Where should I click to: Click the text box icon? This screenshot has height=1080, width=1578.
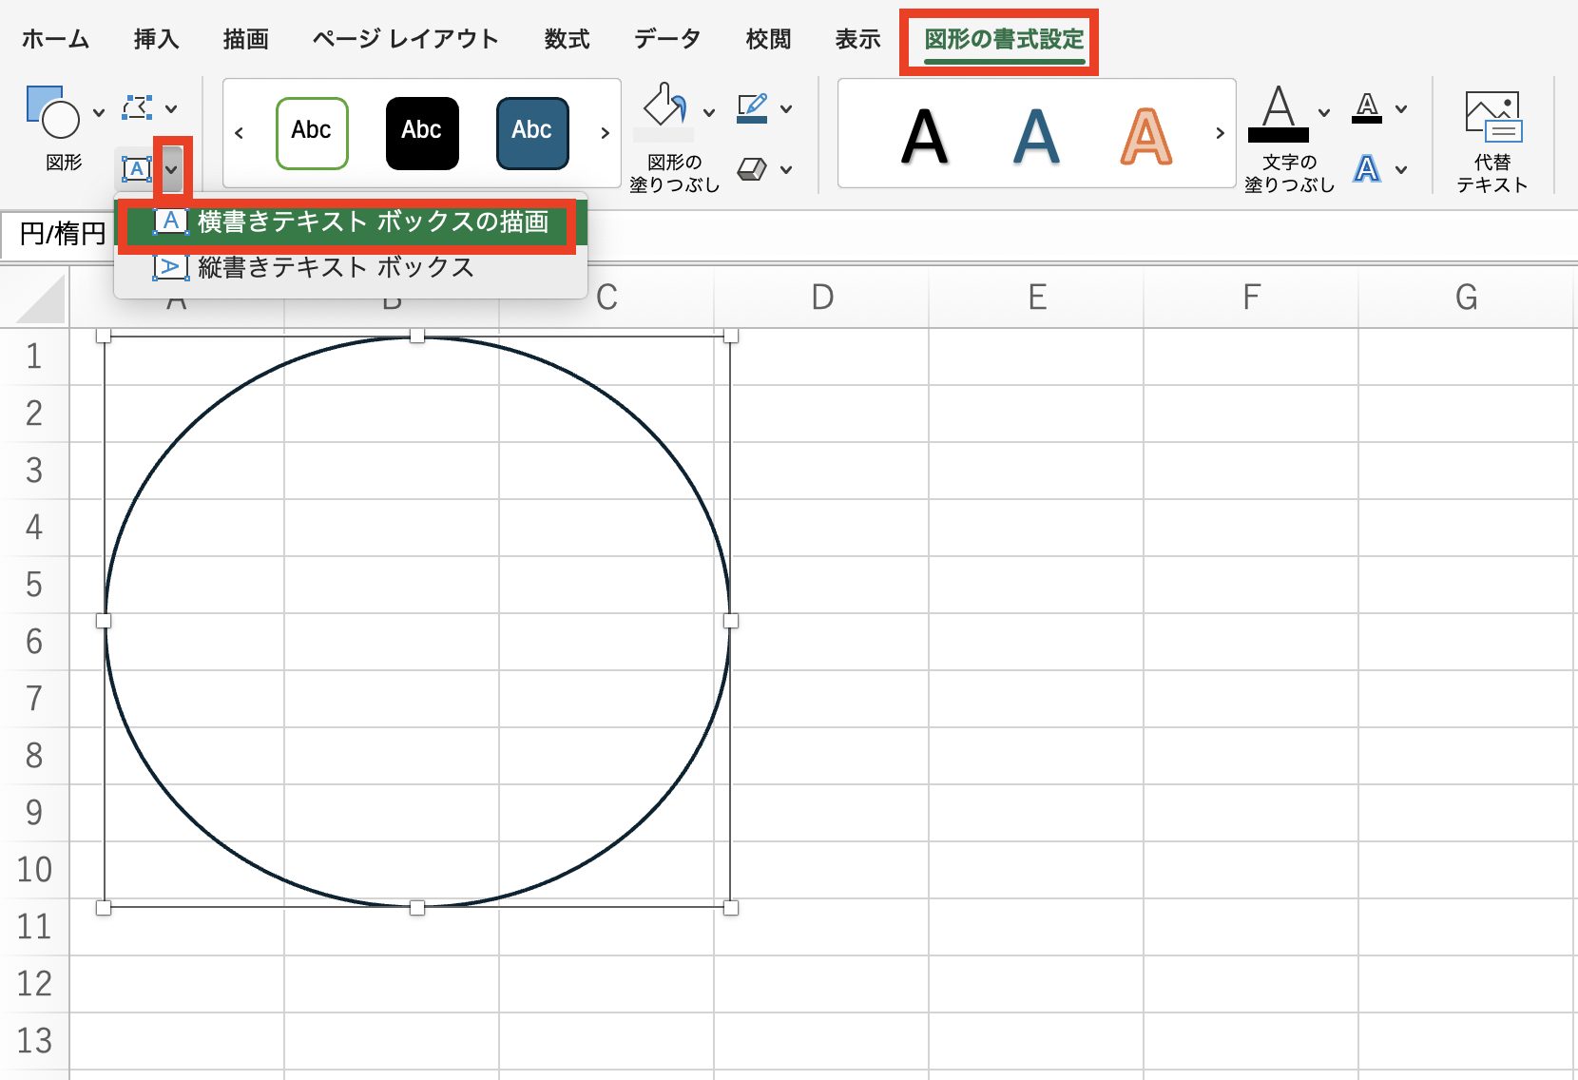tap(137, 169)
